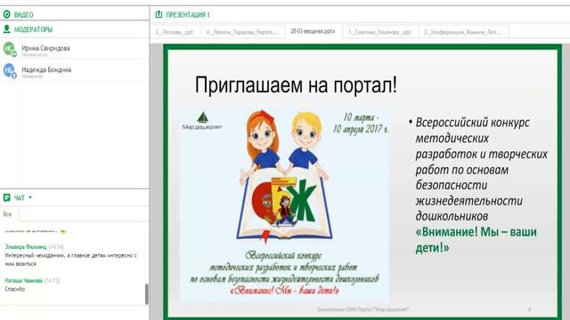Viewport: 570px width, 320px height.
Task: Click the Мир дошколят sailboat logo
Action: coord(202,121)
